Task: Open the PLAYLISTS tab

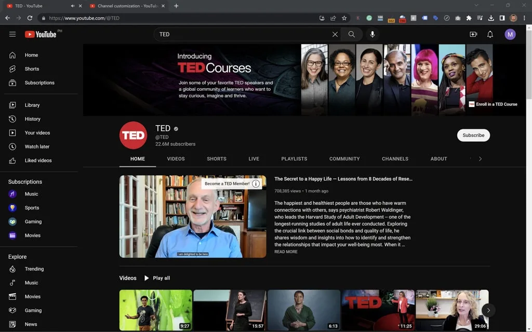Action: (294, 159)
